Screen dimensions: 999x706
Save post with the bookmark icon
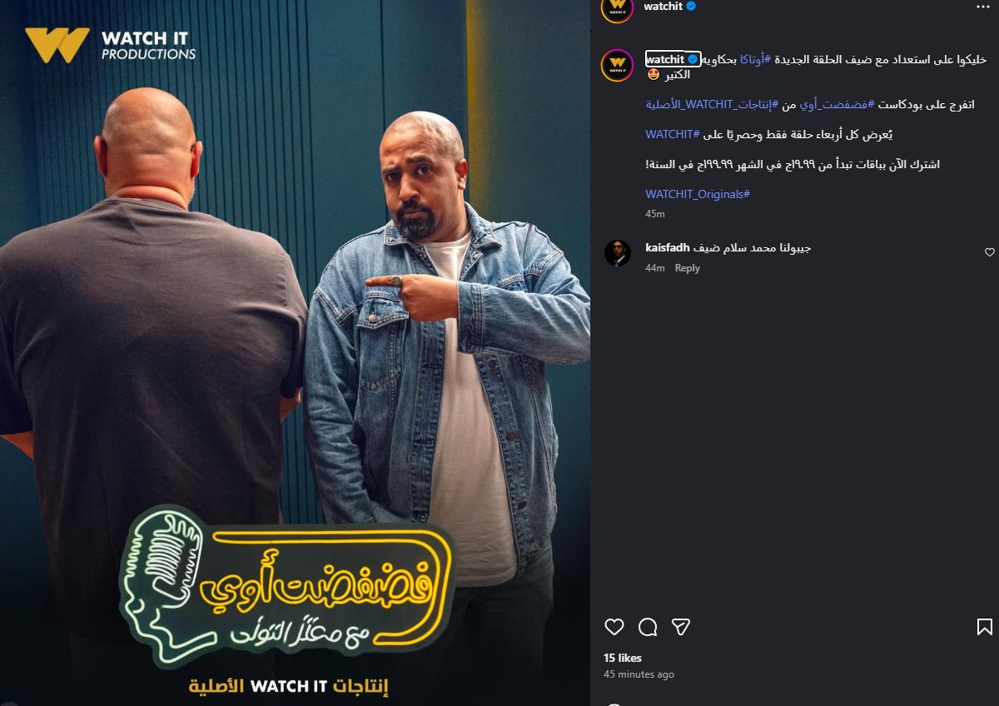pyautogui.click(x=984, y=627)
